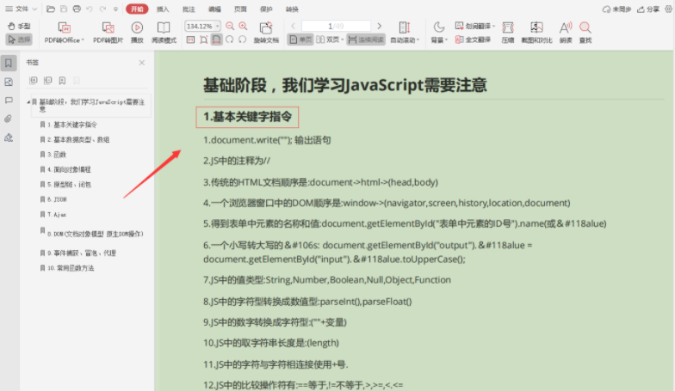The height and width of the screenshot is (391, 675).
Task: Click collapse all bookmarks icon
Action: (x=48, y=81)
